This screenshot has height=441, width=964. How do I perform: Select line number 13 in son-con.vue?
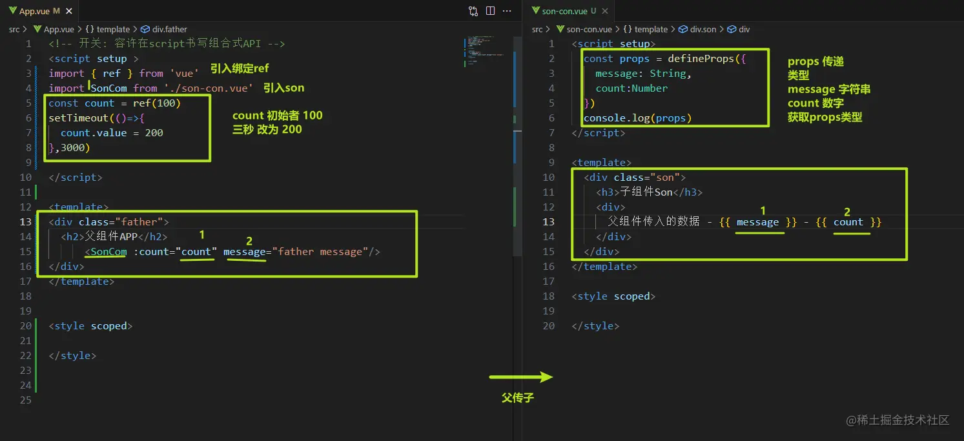click(548, 221)
